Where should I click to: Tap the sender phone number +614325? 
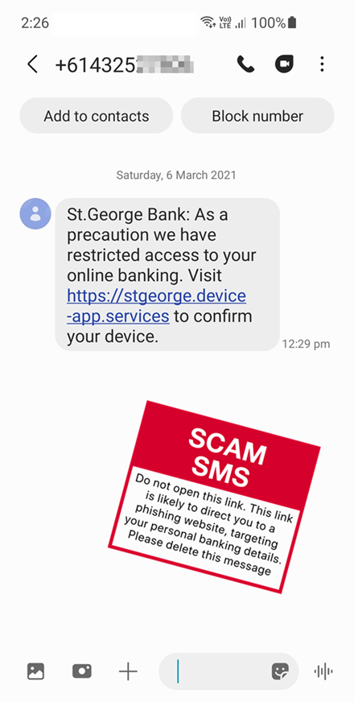click(124, 64)
